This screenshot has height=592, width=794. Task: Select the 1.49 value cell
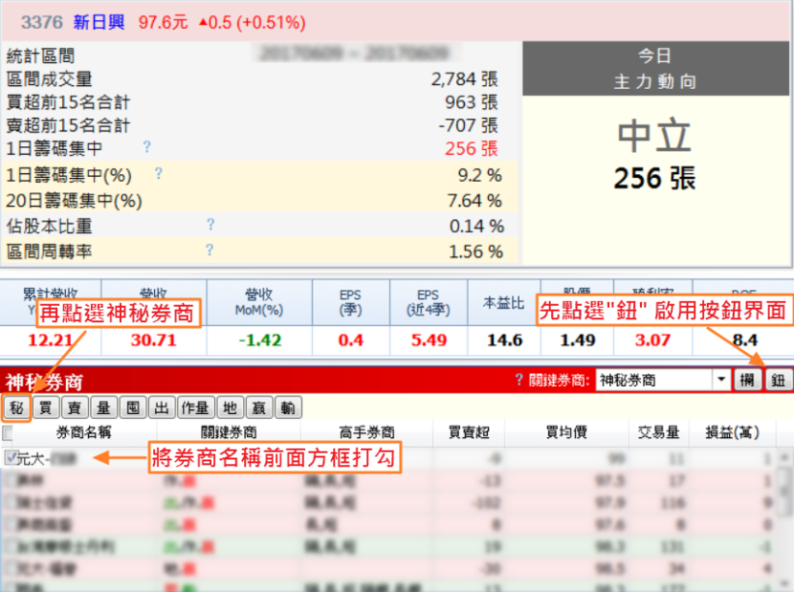[x=577, y=340]
